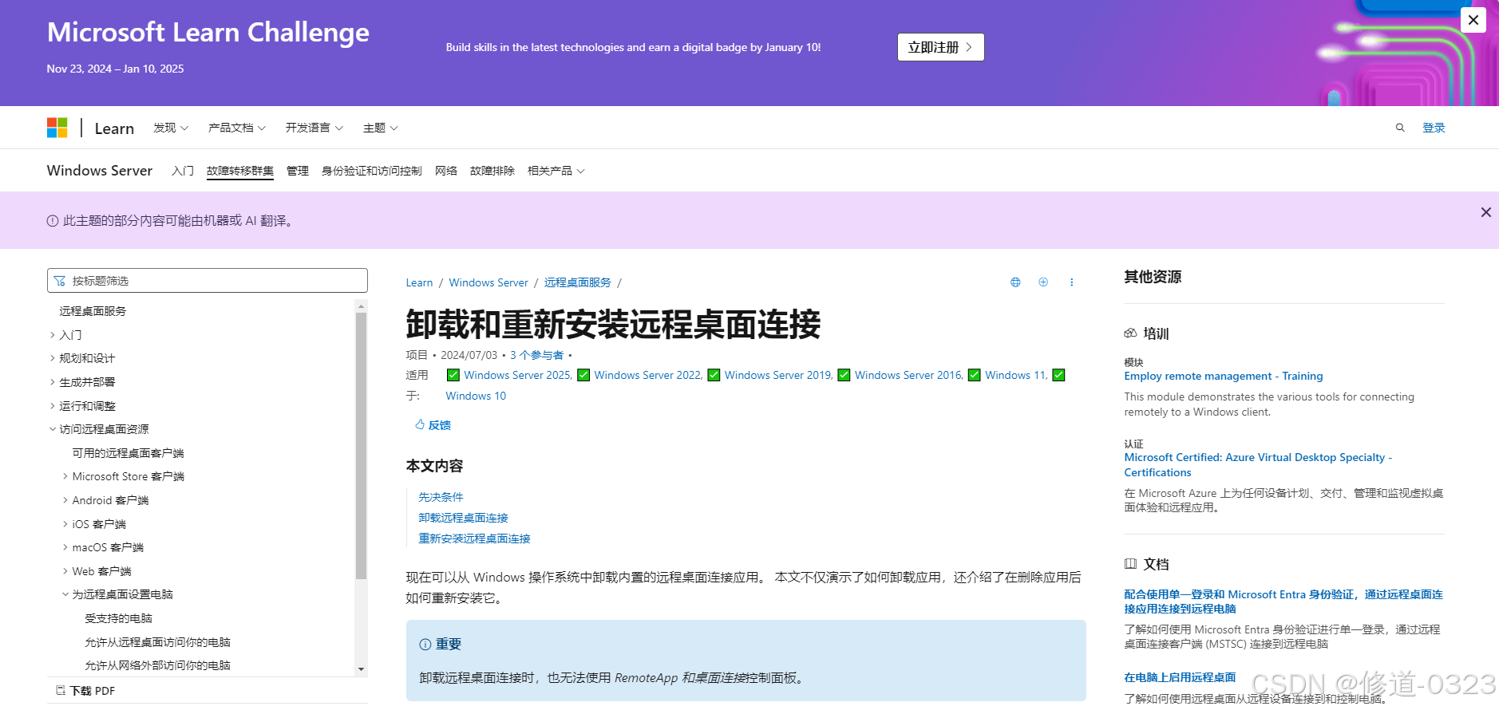Click the Microsoft logo icon
The width and height of the screenshot is (1499, 710).
[57, 128]
